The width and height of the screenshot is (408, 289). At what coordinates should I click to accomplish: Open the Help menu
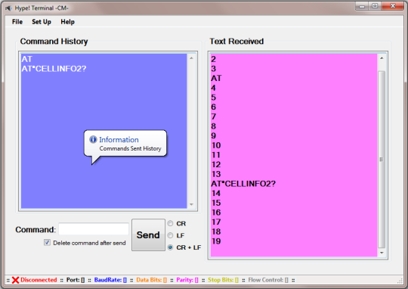(68, 22)
